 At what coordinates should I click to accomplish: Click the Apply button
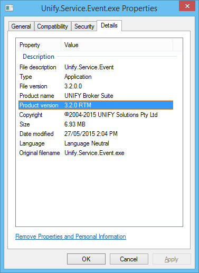pos(172,259)
